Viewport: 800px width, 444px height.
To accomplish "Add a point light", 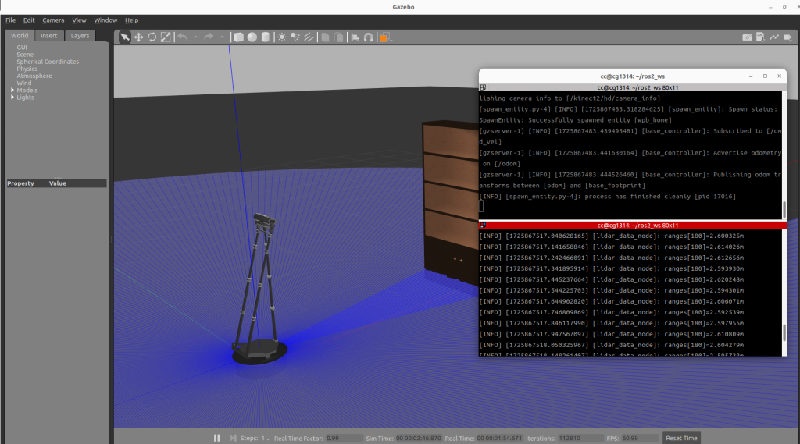I will 281,37.
